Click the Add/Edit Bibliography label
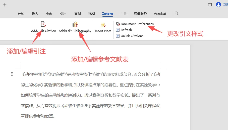Screen dimensions: 228x130 click(x=75, y=31)
